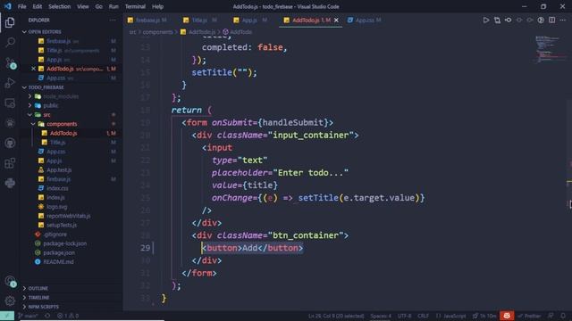Close AddTodo.js in Open Editors list

[x=33, y=69]
